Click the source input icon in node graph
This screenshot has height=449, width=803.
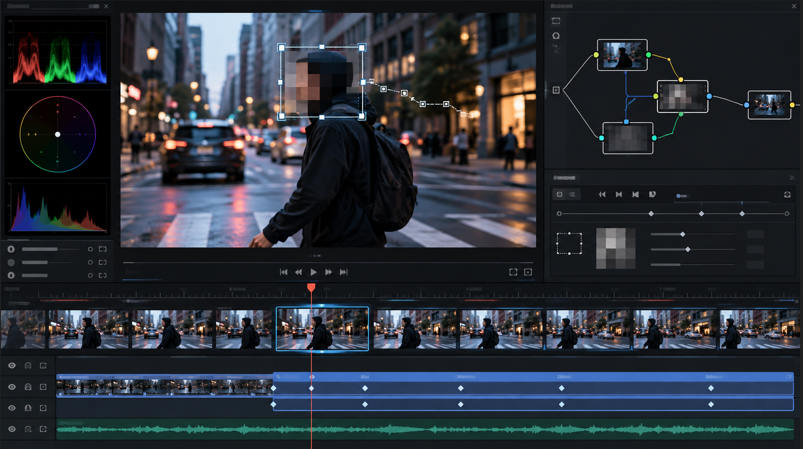pos(556,90)
